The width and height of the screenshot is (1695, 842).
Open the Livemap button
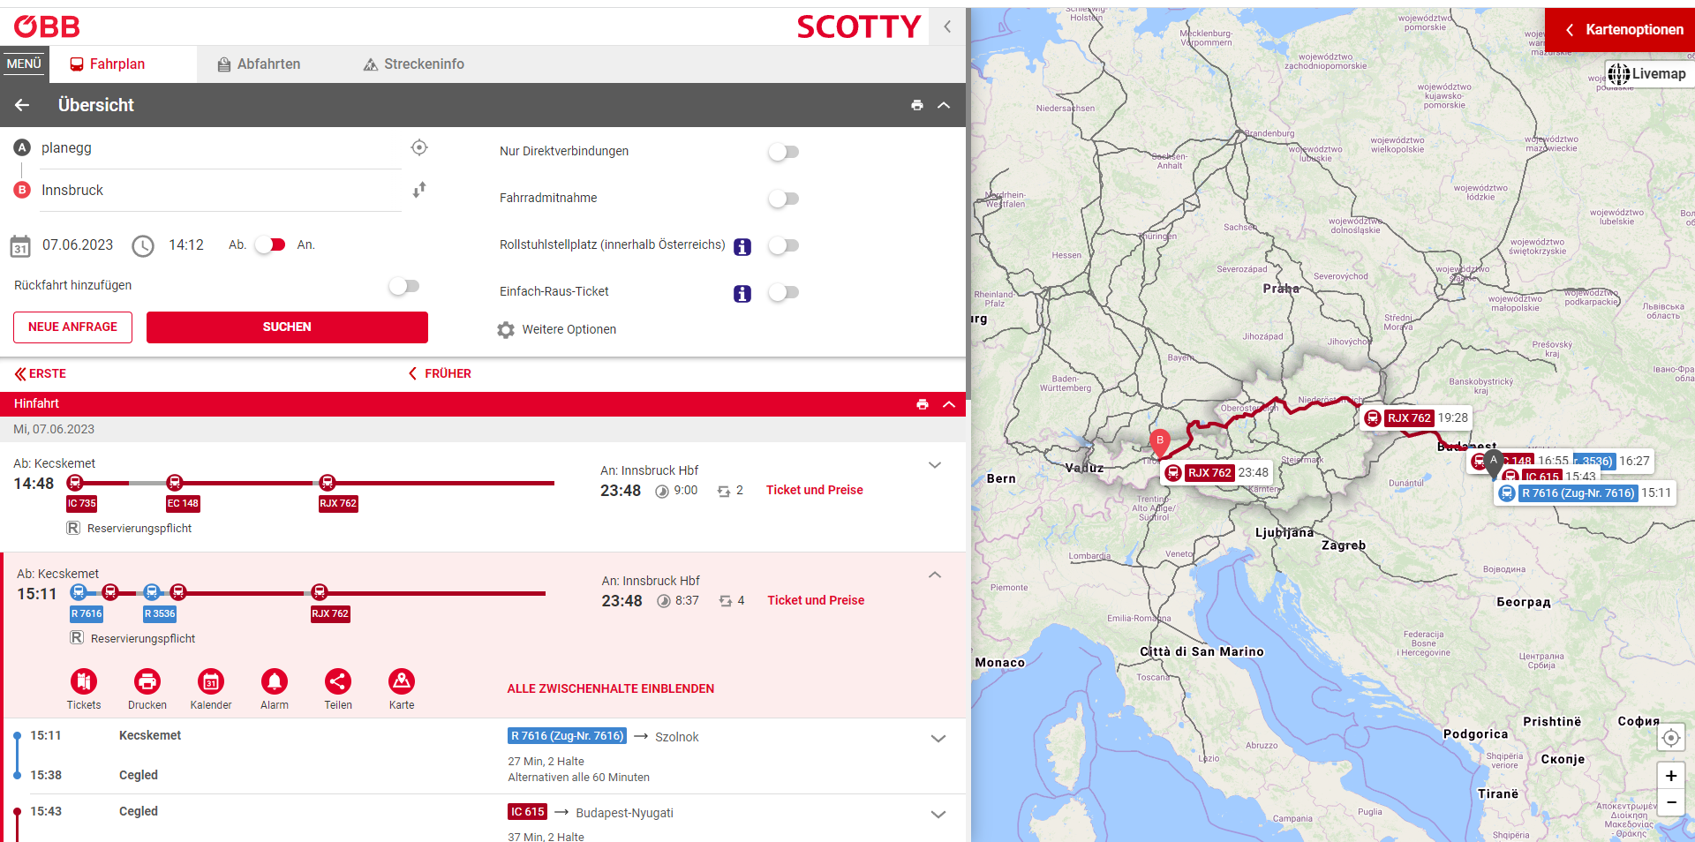click(x=1647, y=74)
